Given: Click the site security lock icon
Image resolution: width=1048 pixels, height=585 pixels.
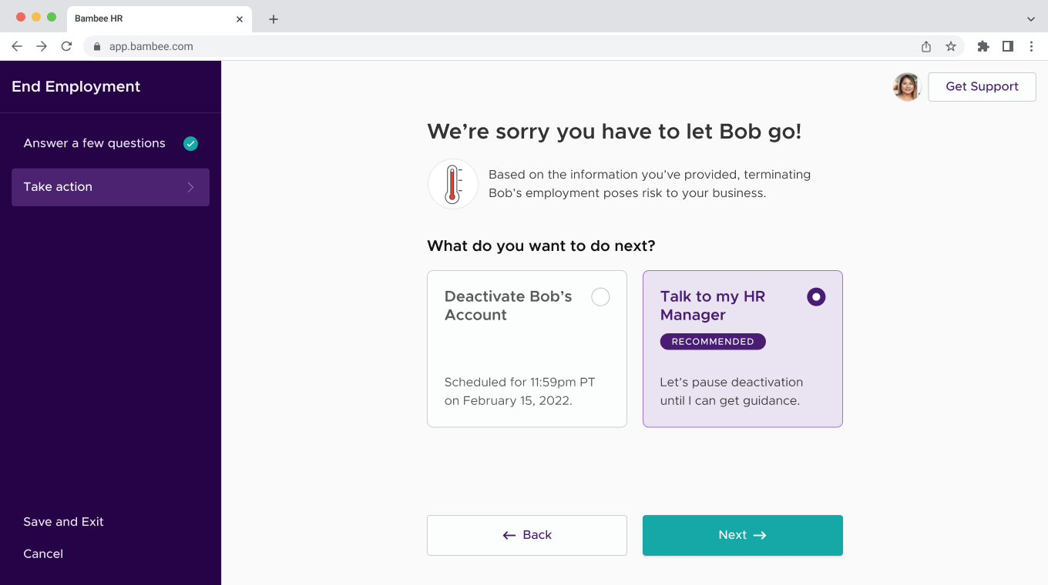Looking at the screenshot, I should (x=96, y=46).
